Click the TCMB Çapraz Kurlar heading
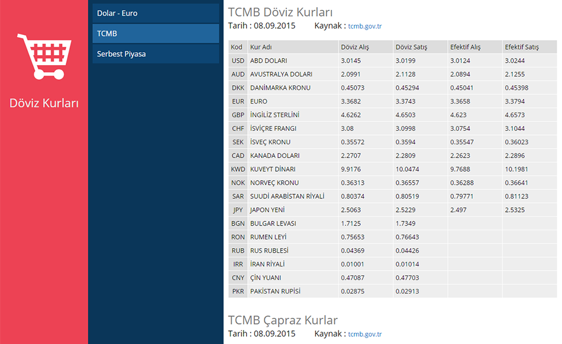Image resolution: width=562 pixels, height=344 pixels. 283,320
